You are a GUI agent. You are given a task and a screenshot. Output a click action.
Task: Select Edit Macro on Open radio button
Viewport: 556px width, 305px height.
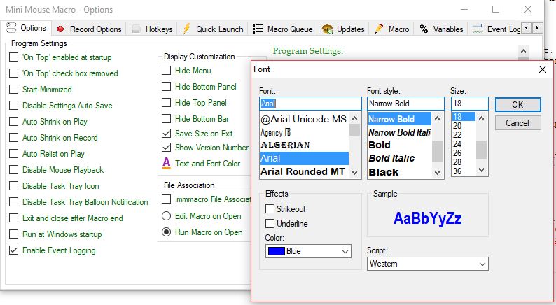pos(166,216)
